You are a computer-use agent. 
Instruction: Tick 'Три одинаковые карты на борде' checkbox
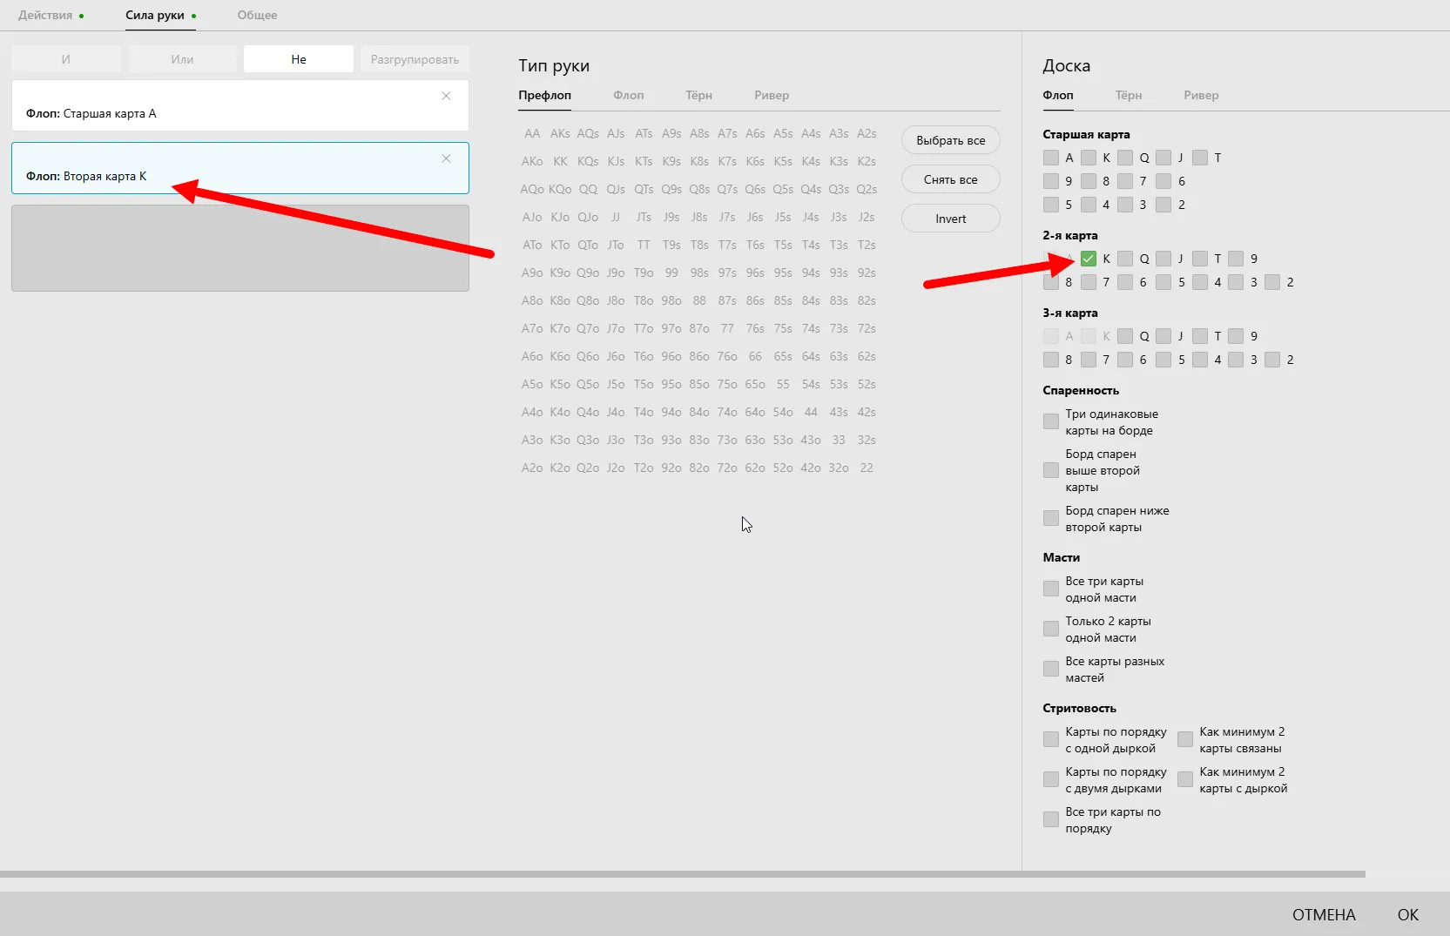click(x=1051, y=422)
